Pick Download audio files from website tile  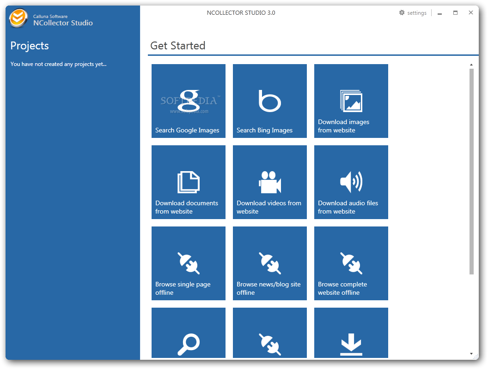pos(351,182)
